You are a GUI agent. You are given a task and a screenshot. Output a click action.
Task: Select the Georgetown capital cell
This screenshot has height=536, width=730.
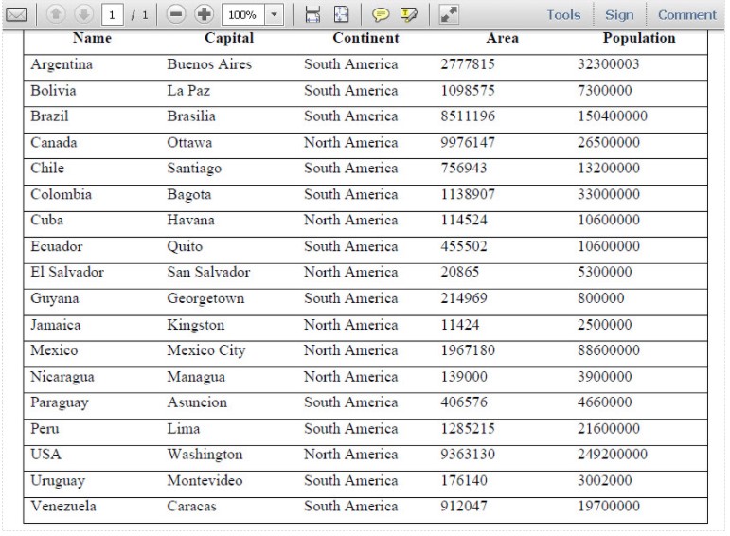pyautogui.click(x=205, y=299)
